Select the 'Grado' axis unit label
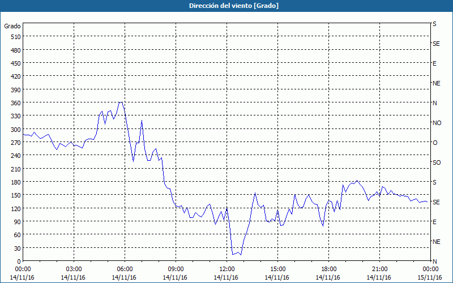The width and height of the screenshot is (453, 283). pyautogui.click(x=12, y=26)
